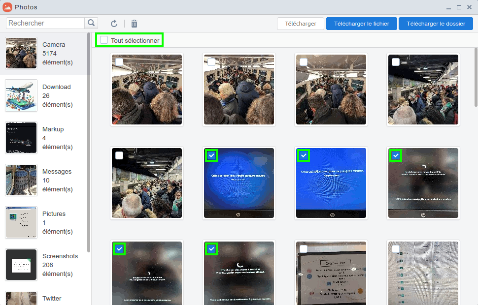Open the Markup album

click(x=43, y=138)
